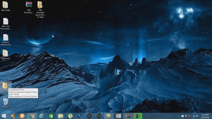The image size is (212, 119).
Task: Open the green Windows Store taskbar icon
Action: pos(51,116)
